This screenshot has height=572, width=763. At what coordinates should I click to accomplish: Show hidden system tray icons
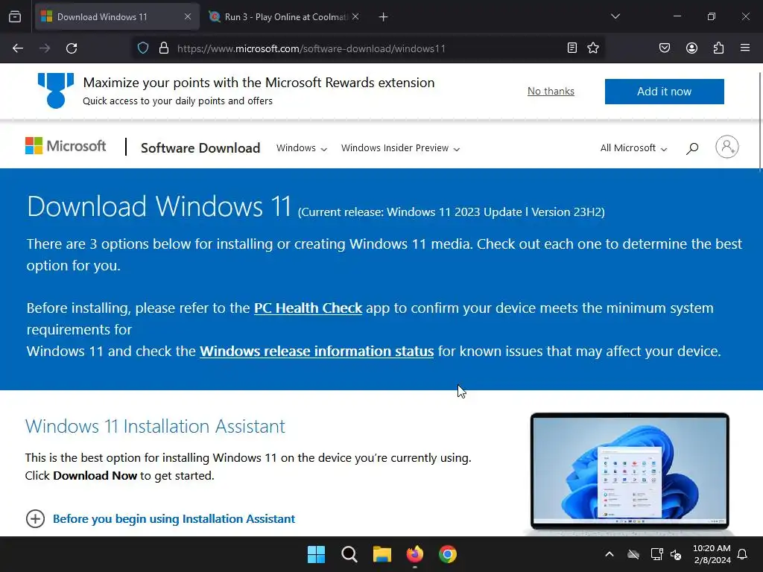[610, 554]
